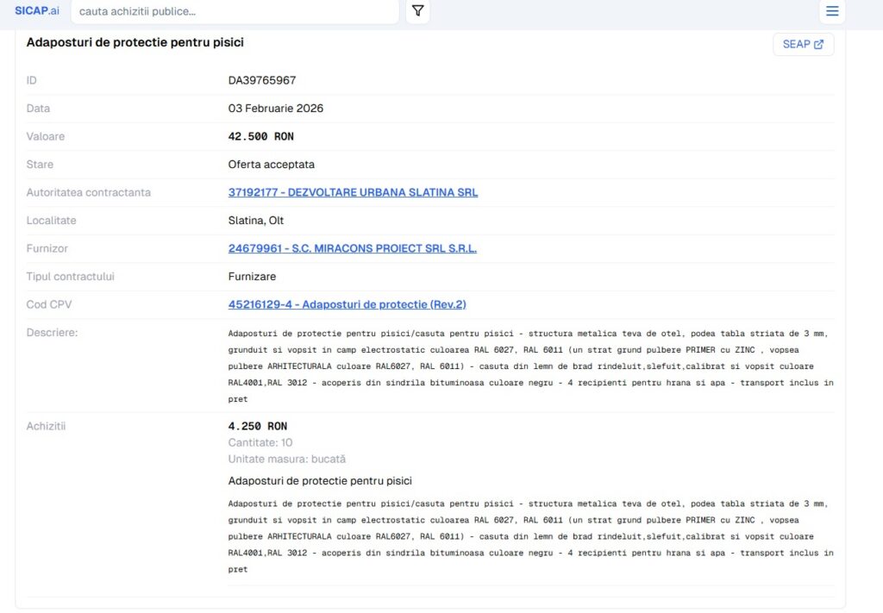
Task: Click the contract type 'Furnizare'
Action: pyautogui.click(x=252, y=277)
